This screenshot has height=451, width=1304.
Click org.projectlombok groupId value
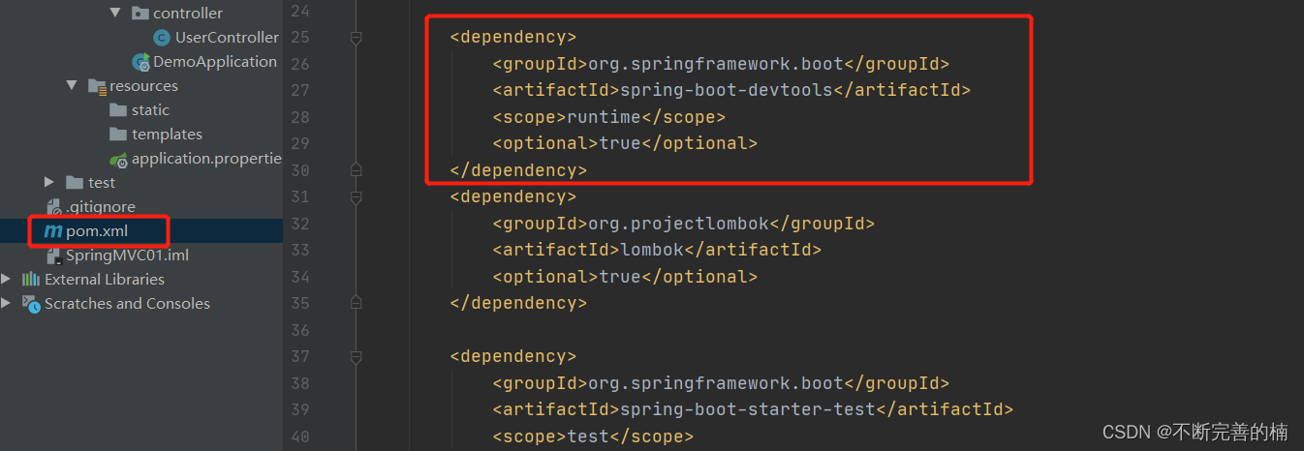click(678, 224)
